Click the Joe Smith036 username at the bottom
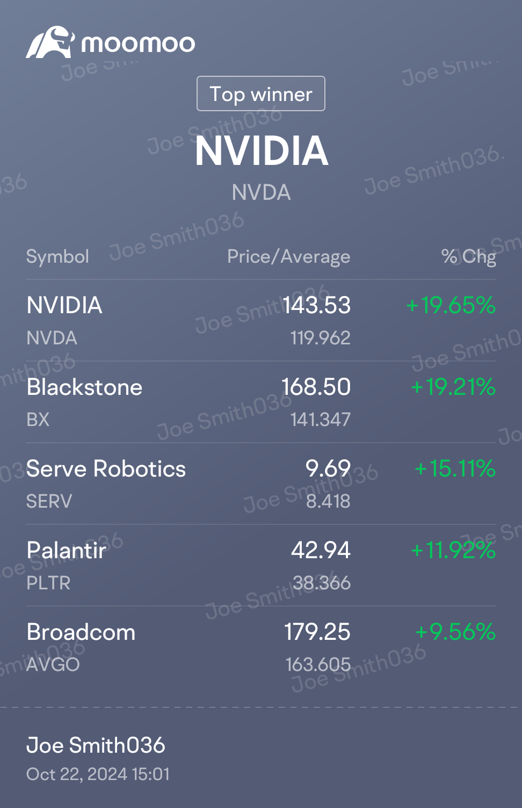Image resolution: width=522 pixels, height=808 pixels. click(96, 745)
